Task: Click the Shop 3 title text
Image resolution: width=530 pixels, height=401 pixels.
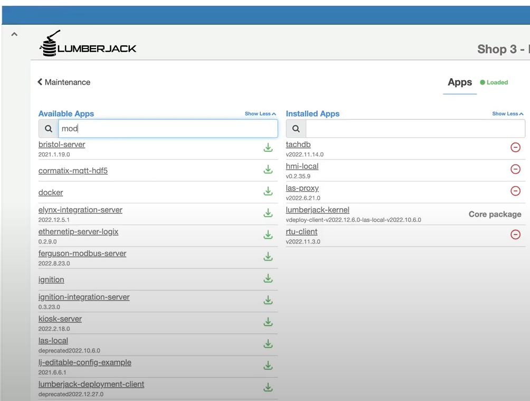Action: point(503,50)
